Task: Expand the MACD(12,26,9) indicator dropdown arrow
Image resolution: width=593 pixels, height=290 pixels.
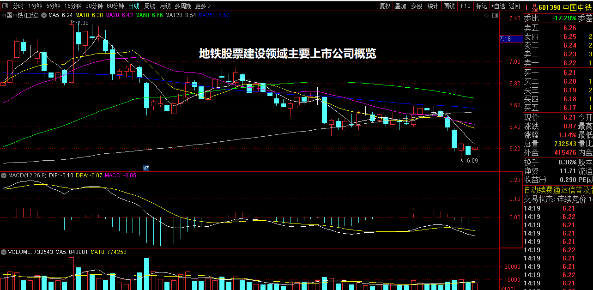Action: [4, 175]
